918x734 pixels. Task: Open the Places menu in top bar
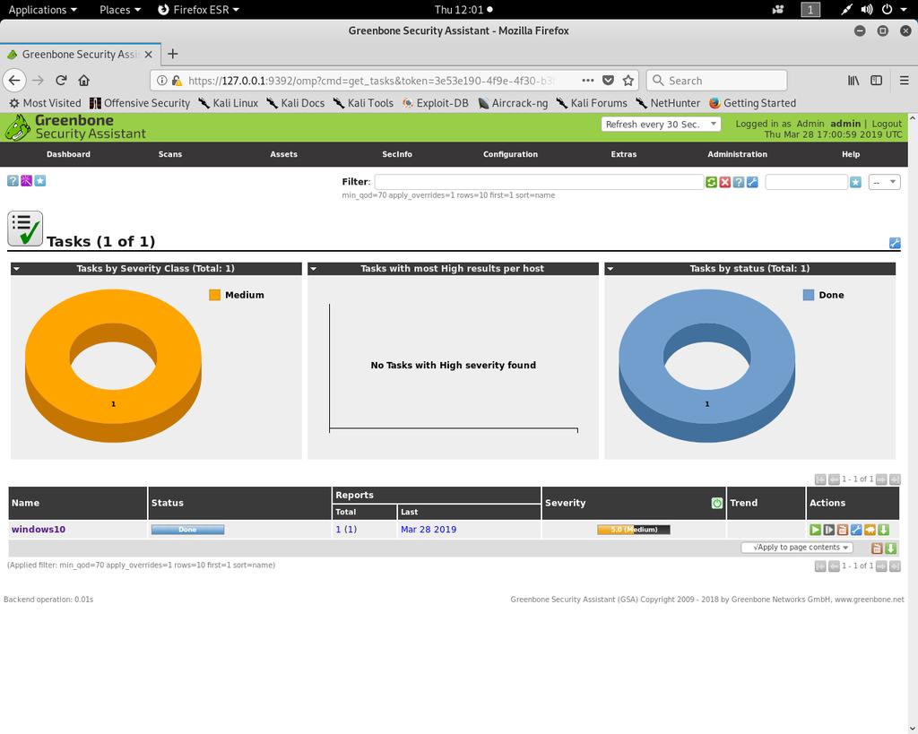click(x=120, y=9)
